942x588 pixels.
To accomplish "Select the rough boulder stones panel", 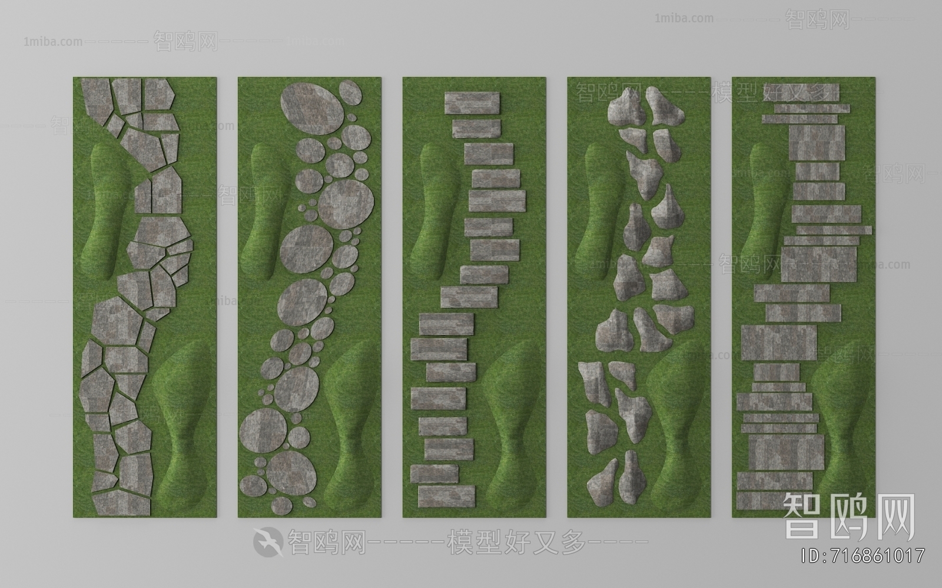I will pos(639,298).
